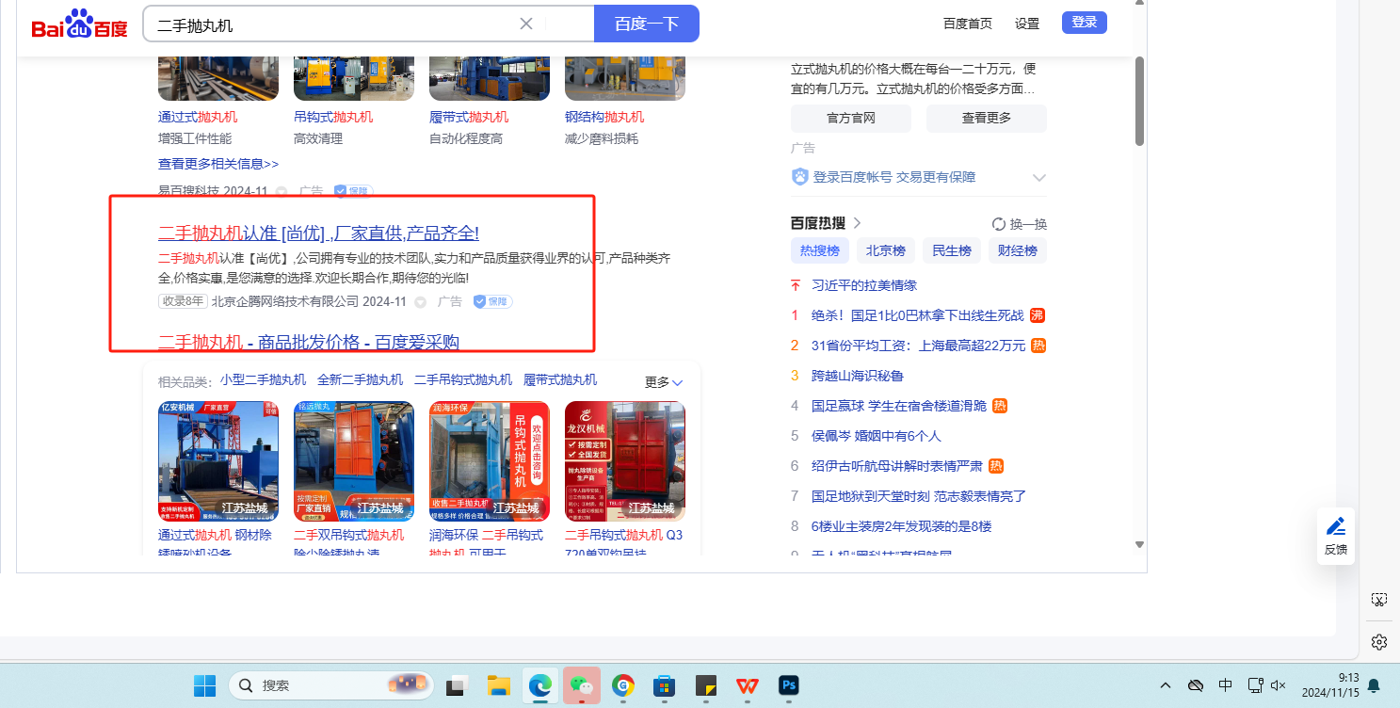Open hot search 6楼业主装房2年发现装的是8楼
Viewport: 1400px width, 708px height.
point(902,526)
